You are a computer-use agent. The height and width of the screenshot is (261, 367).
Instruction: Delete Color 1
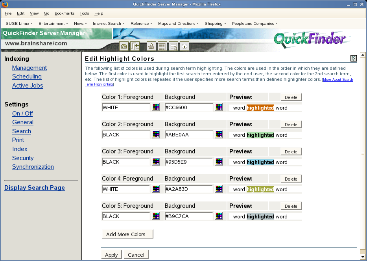pos(291,97)
